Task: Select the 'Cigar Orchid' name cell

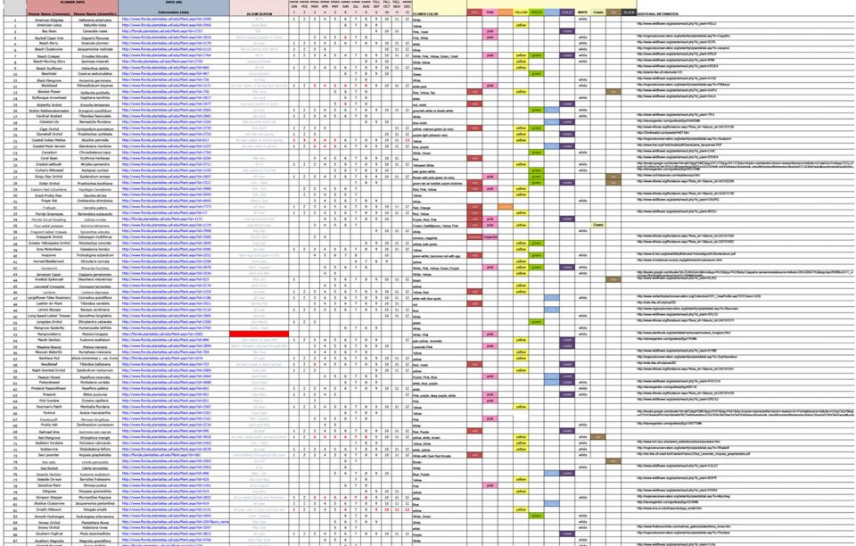Action: coord(50,128)
